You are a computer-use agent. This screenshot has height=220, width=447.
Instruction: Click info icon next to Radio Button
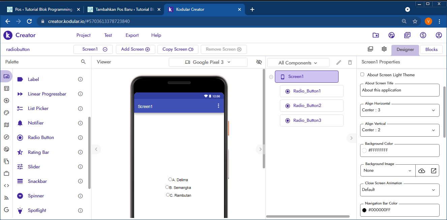click(81, 138)
